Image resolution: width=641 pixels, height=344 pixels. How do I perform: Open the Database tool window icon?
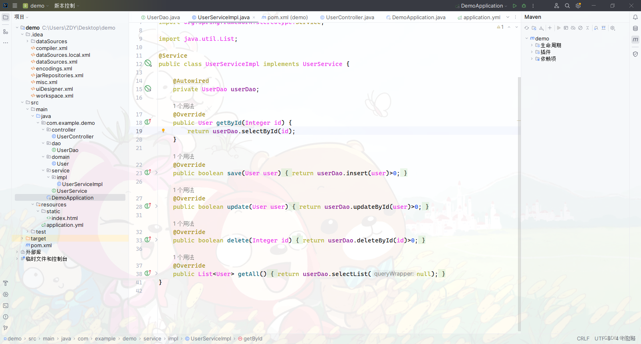(635, 28)
